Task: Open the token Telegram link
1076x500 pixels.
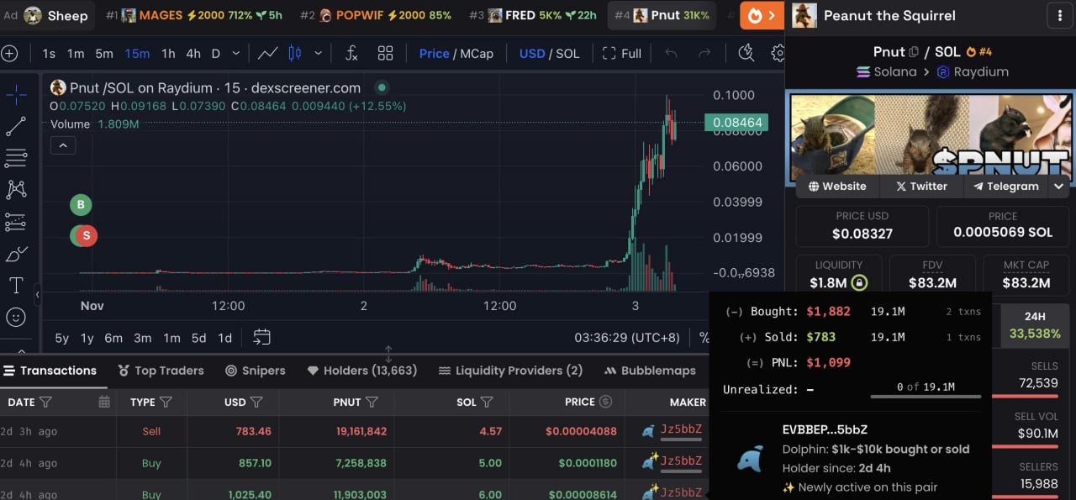Action: coord(1005,187)
